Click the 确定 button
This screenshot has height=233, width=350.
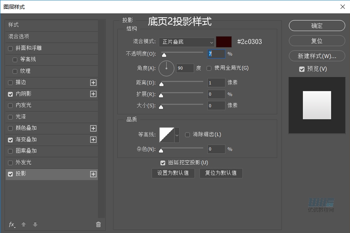pyautogui.click(x=317, y=26)
